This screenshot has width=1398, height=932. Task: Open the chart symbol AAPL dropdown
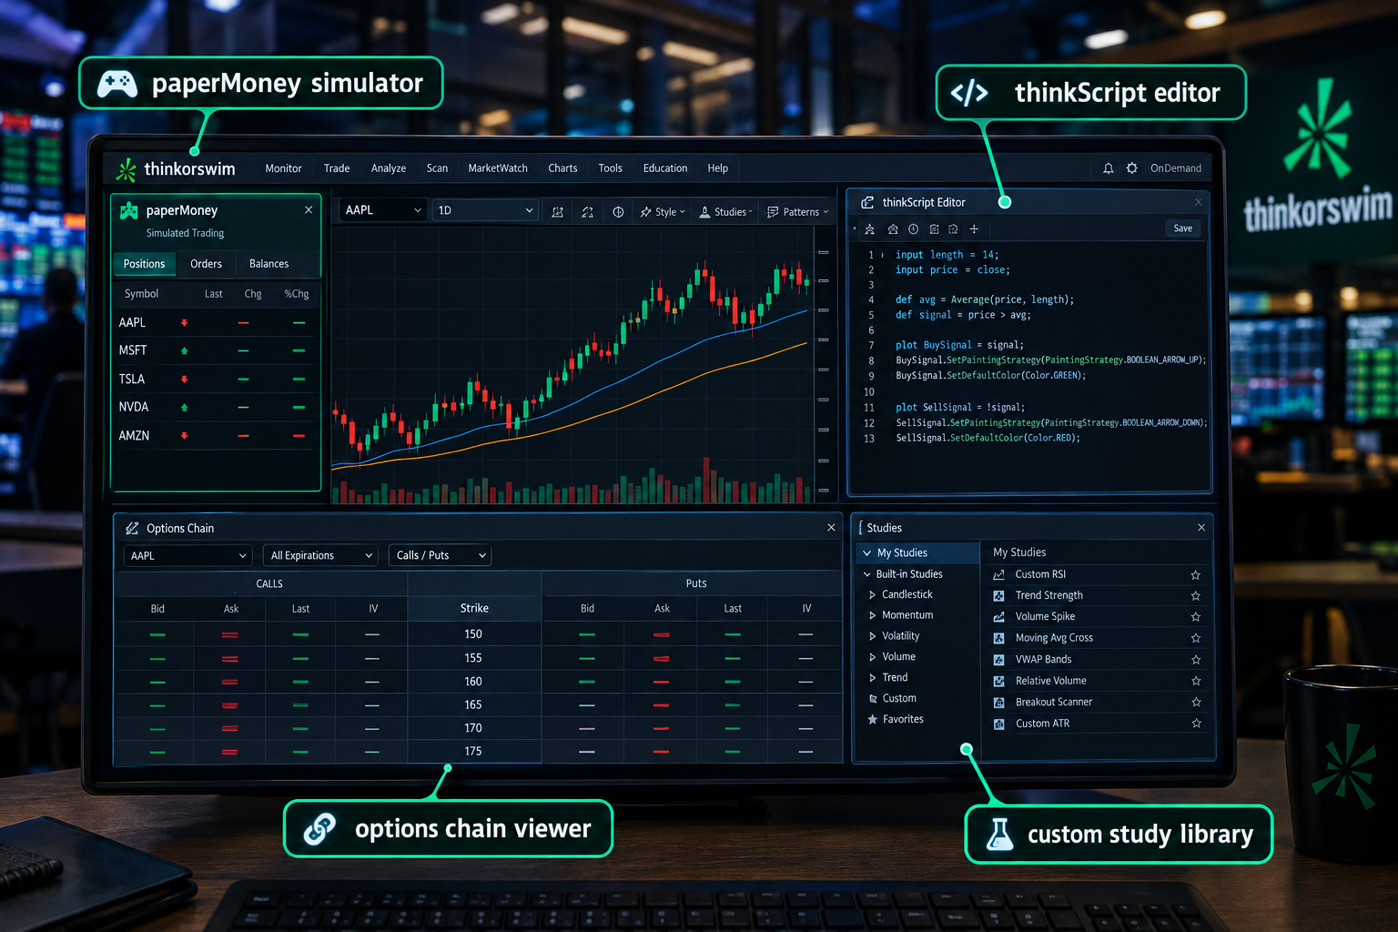383,210
